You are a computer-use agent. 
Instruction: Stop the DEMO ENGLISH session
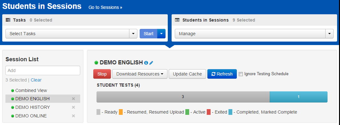[102, 74]
